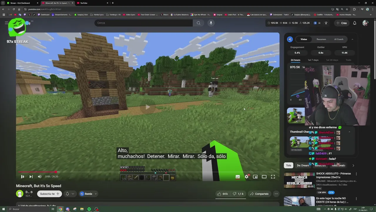Click the vidIQ logo icon in panel
376x212 pixels.
point(290,39)
